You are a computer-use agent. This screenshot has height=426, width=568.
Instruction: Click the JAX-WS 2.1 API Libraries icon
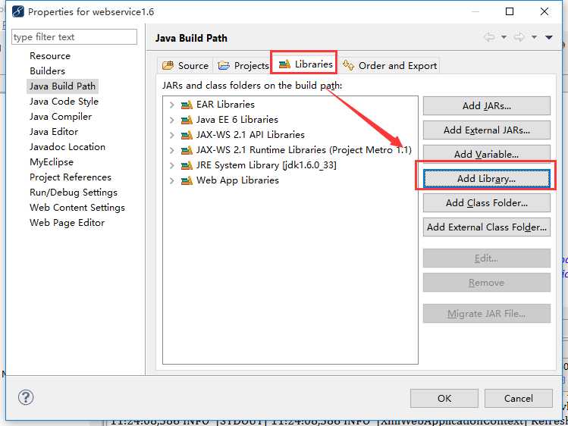point(187,136)
